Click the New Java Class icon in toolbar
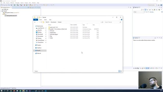Image resolution: width=163 pixels, height=92 pixels. (27, 5)
